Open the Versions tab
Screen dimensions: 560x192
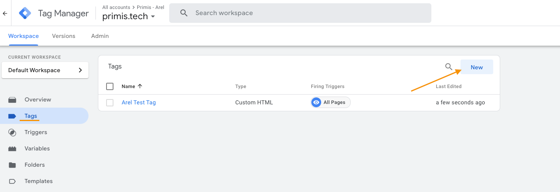63,36
